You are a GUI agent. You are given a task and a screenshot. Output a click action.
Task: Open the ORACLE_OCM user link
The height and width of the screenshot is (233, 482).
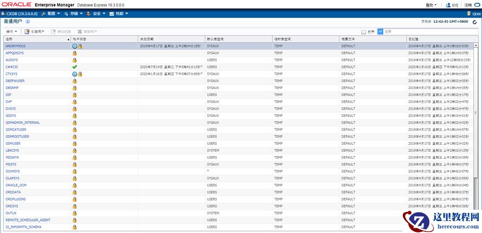pyautogui.click(x=16, y=185)
